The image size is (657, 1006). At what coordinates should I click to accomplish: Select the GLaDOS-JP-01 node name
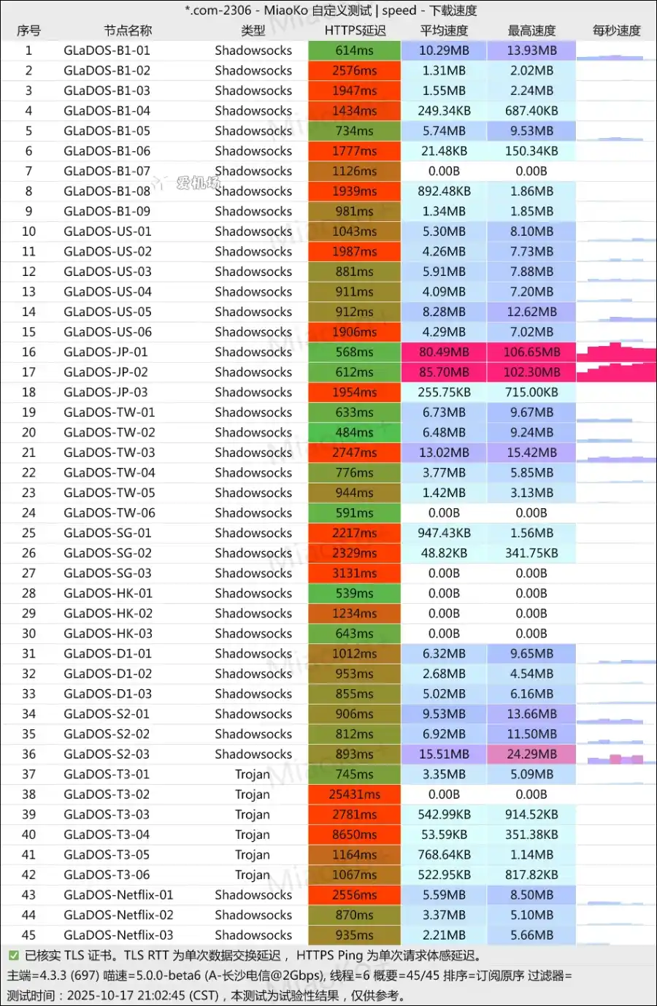[x=106, y=352]
